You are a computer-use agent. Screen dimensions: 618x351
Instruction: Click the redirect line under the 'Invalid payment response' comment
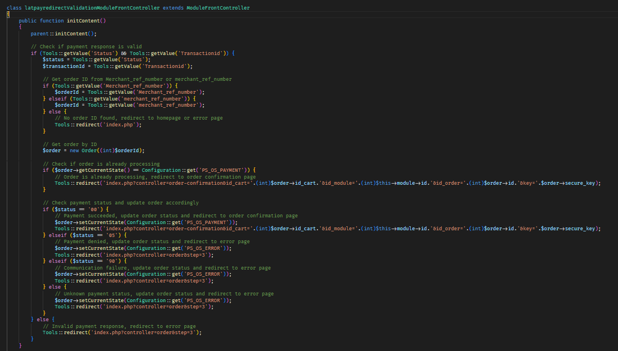pyautogui.click(x=122, y=333)
